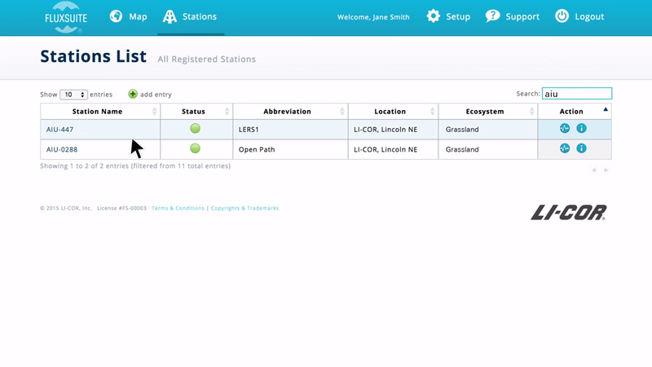Show info icon for AIU-0288
This screenshot has height=367, width=652.
(581, 148)
